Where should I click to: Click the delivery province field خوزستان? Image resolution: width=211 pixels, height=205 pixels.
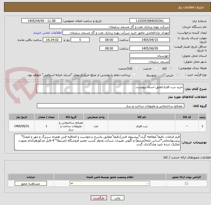click(149, 56)
